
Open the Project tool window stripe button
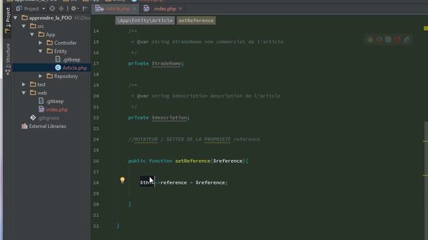[7, 21]
